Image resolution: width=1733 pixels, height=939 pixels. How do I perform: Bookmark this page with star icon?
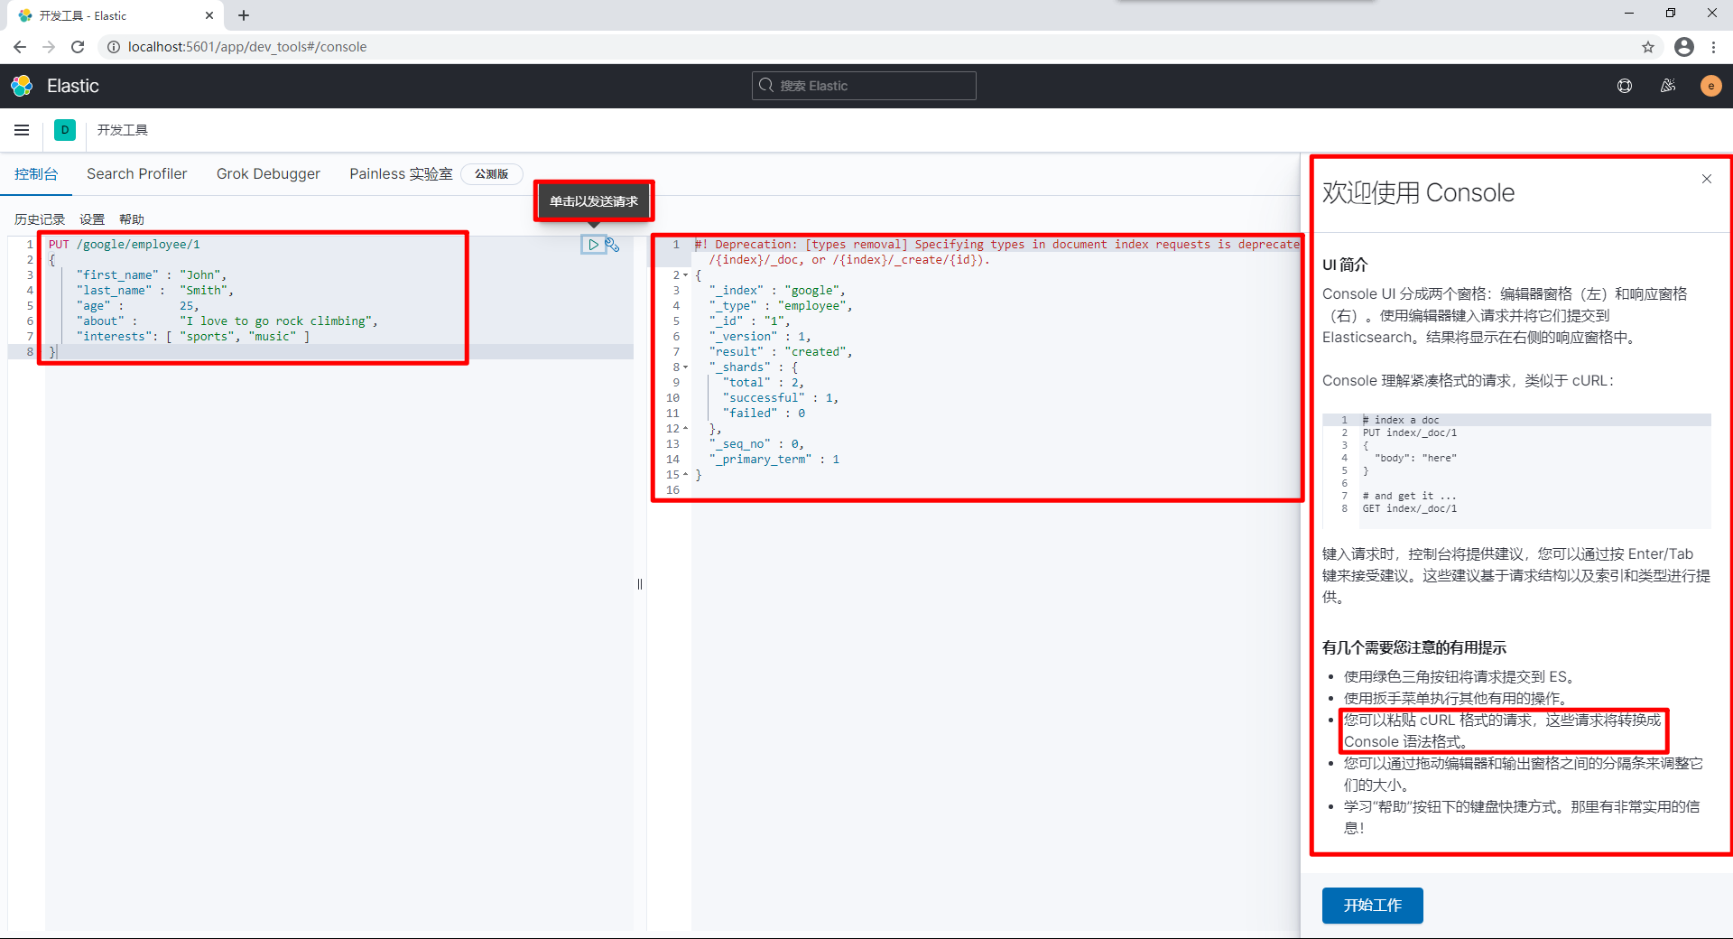pyautogui.click(x=1648, y=47)
